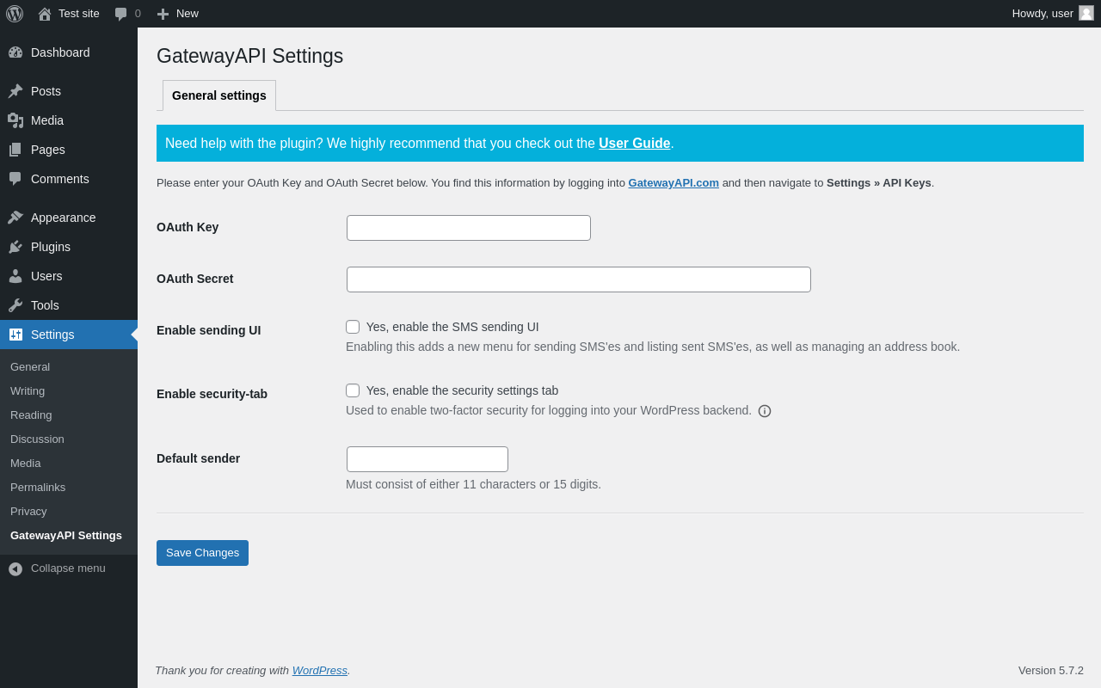Screen dimensions: 1101x688
Task: Open the Appearance menu
Action: coord(69,218)
